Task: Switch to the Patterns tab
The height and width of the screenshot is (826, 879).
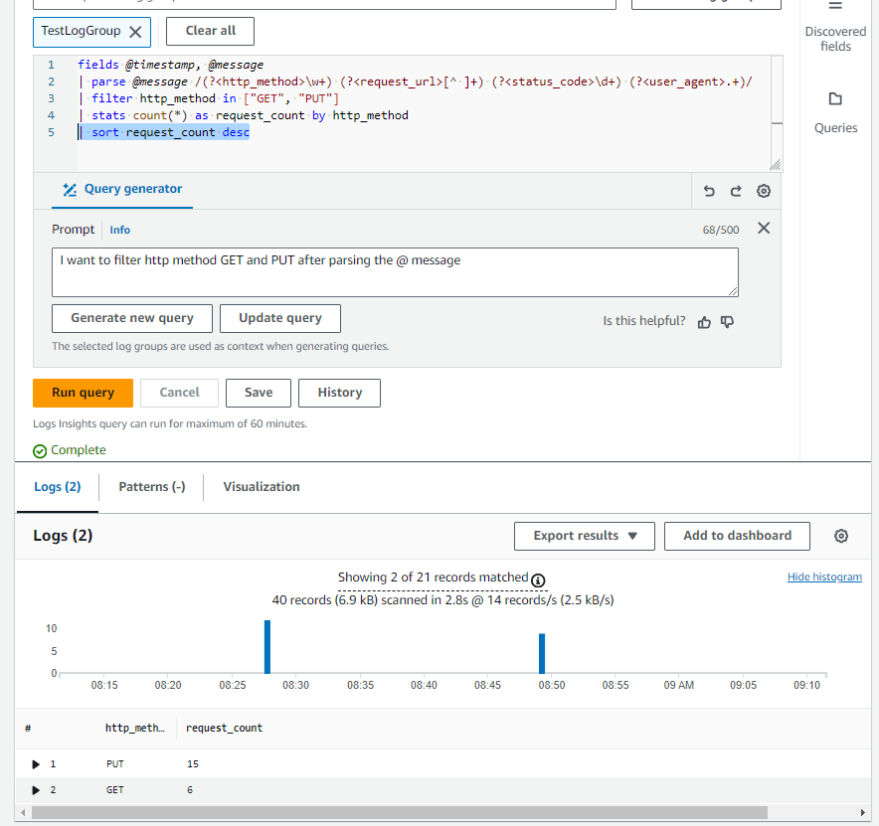Action: 150,486
